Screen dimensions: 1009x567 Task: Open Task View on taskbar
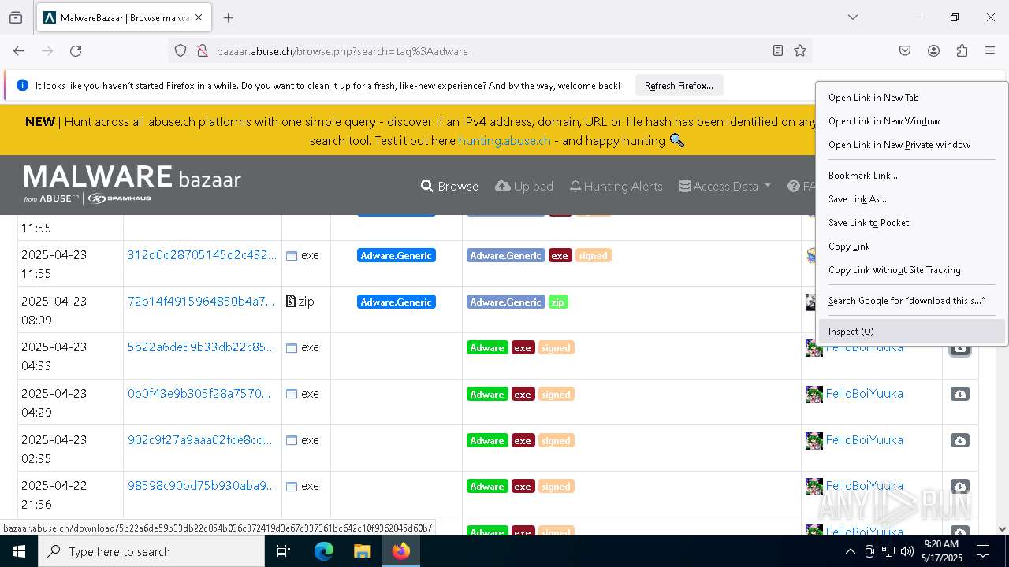coord(284,551)
